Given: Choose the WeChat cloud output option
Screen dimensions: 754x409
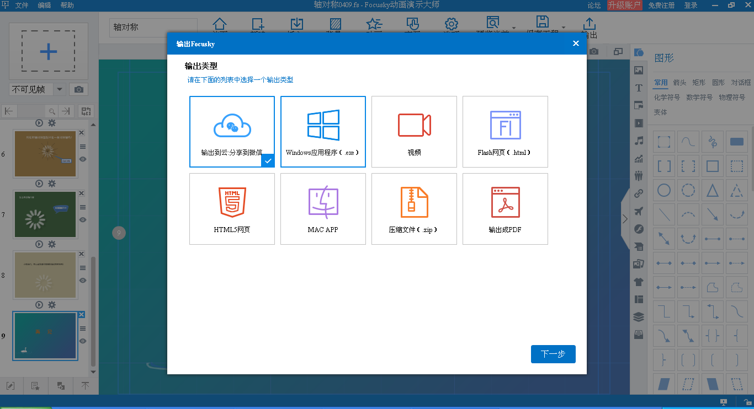Looking at the screenshot, I should [x=232, y=132].
